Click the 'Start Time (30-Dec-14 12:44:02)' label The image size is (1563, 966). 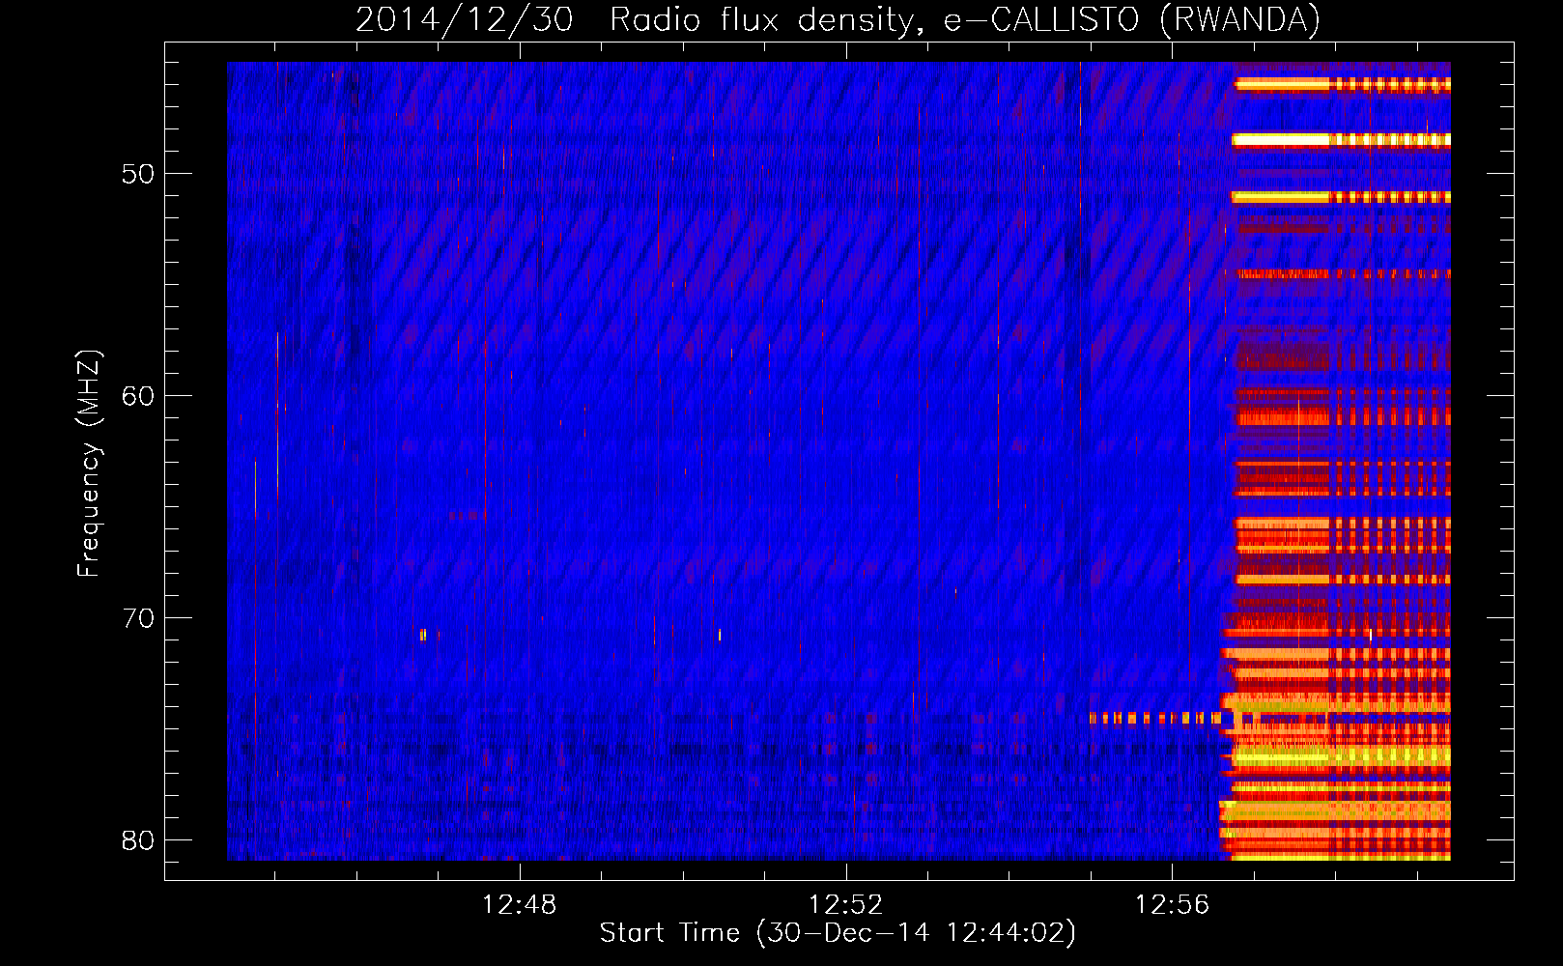(x=838, y=933)
